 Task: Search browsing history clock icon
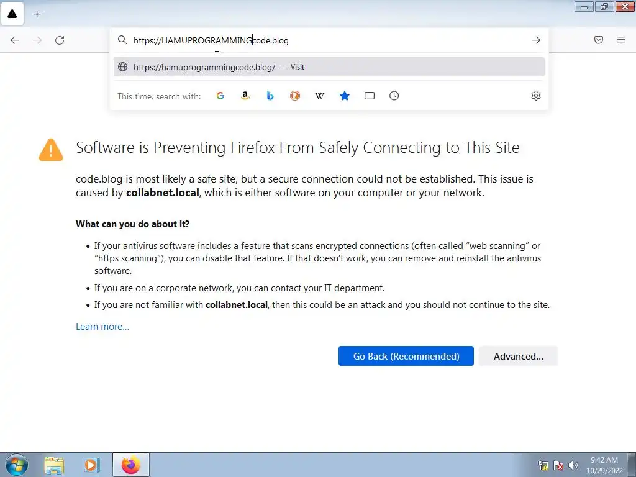[x=394, y=96]
